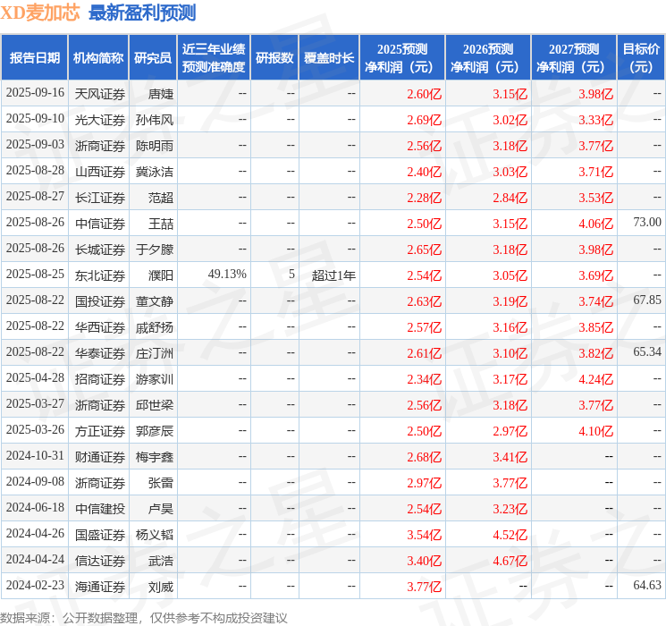Image resolution: width=666 pixels, height=626 pixels.
Task: Click the 近三年业绩预测准确度 column header
Action: click(214, 58)
